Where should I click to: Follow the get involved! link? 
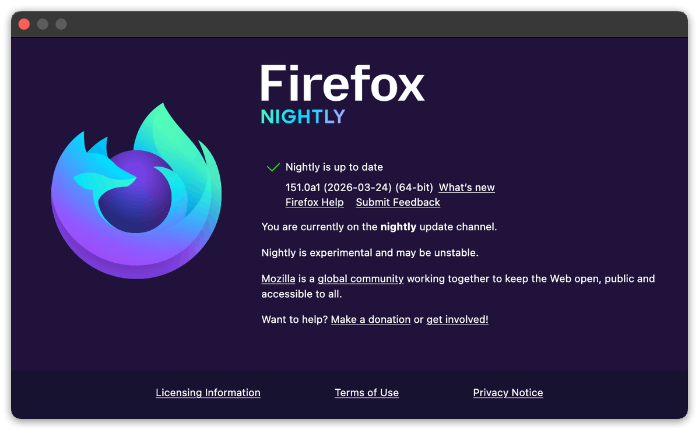(458, 319)
